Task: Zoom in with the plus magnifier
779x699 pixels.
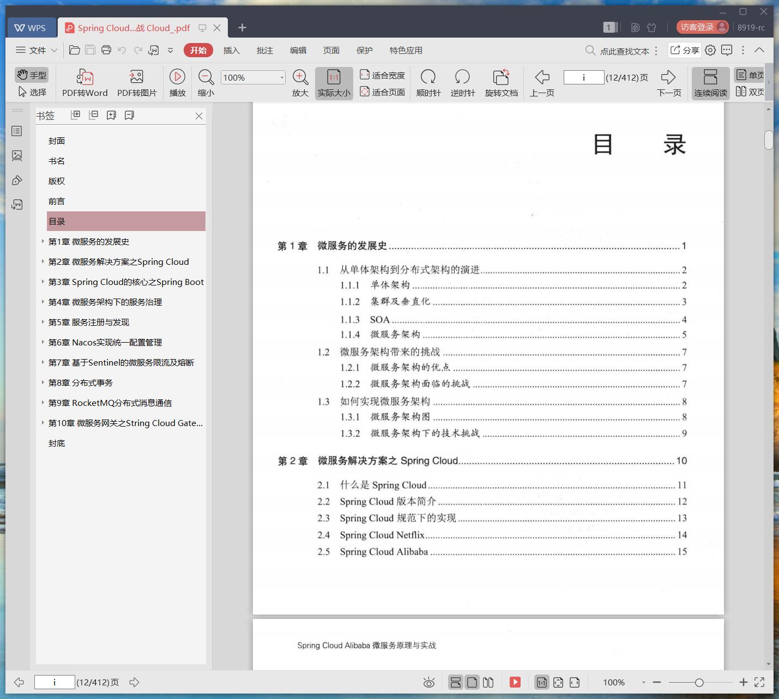Action: point(300,83)
